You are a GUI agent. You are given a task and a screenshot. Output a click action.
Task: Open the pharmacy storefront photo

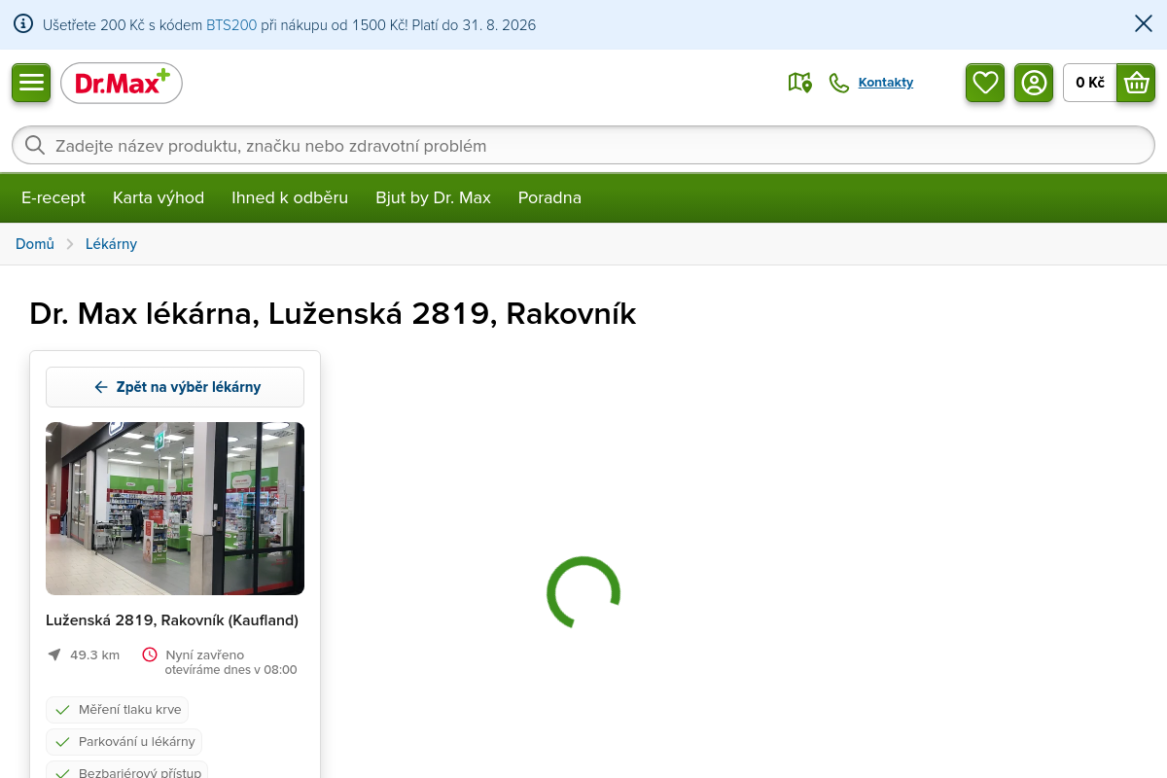pyautogui.click(x=175, y=509)
